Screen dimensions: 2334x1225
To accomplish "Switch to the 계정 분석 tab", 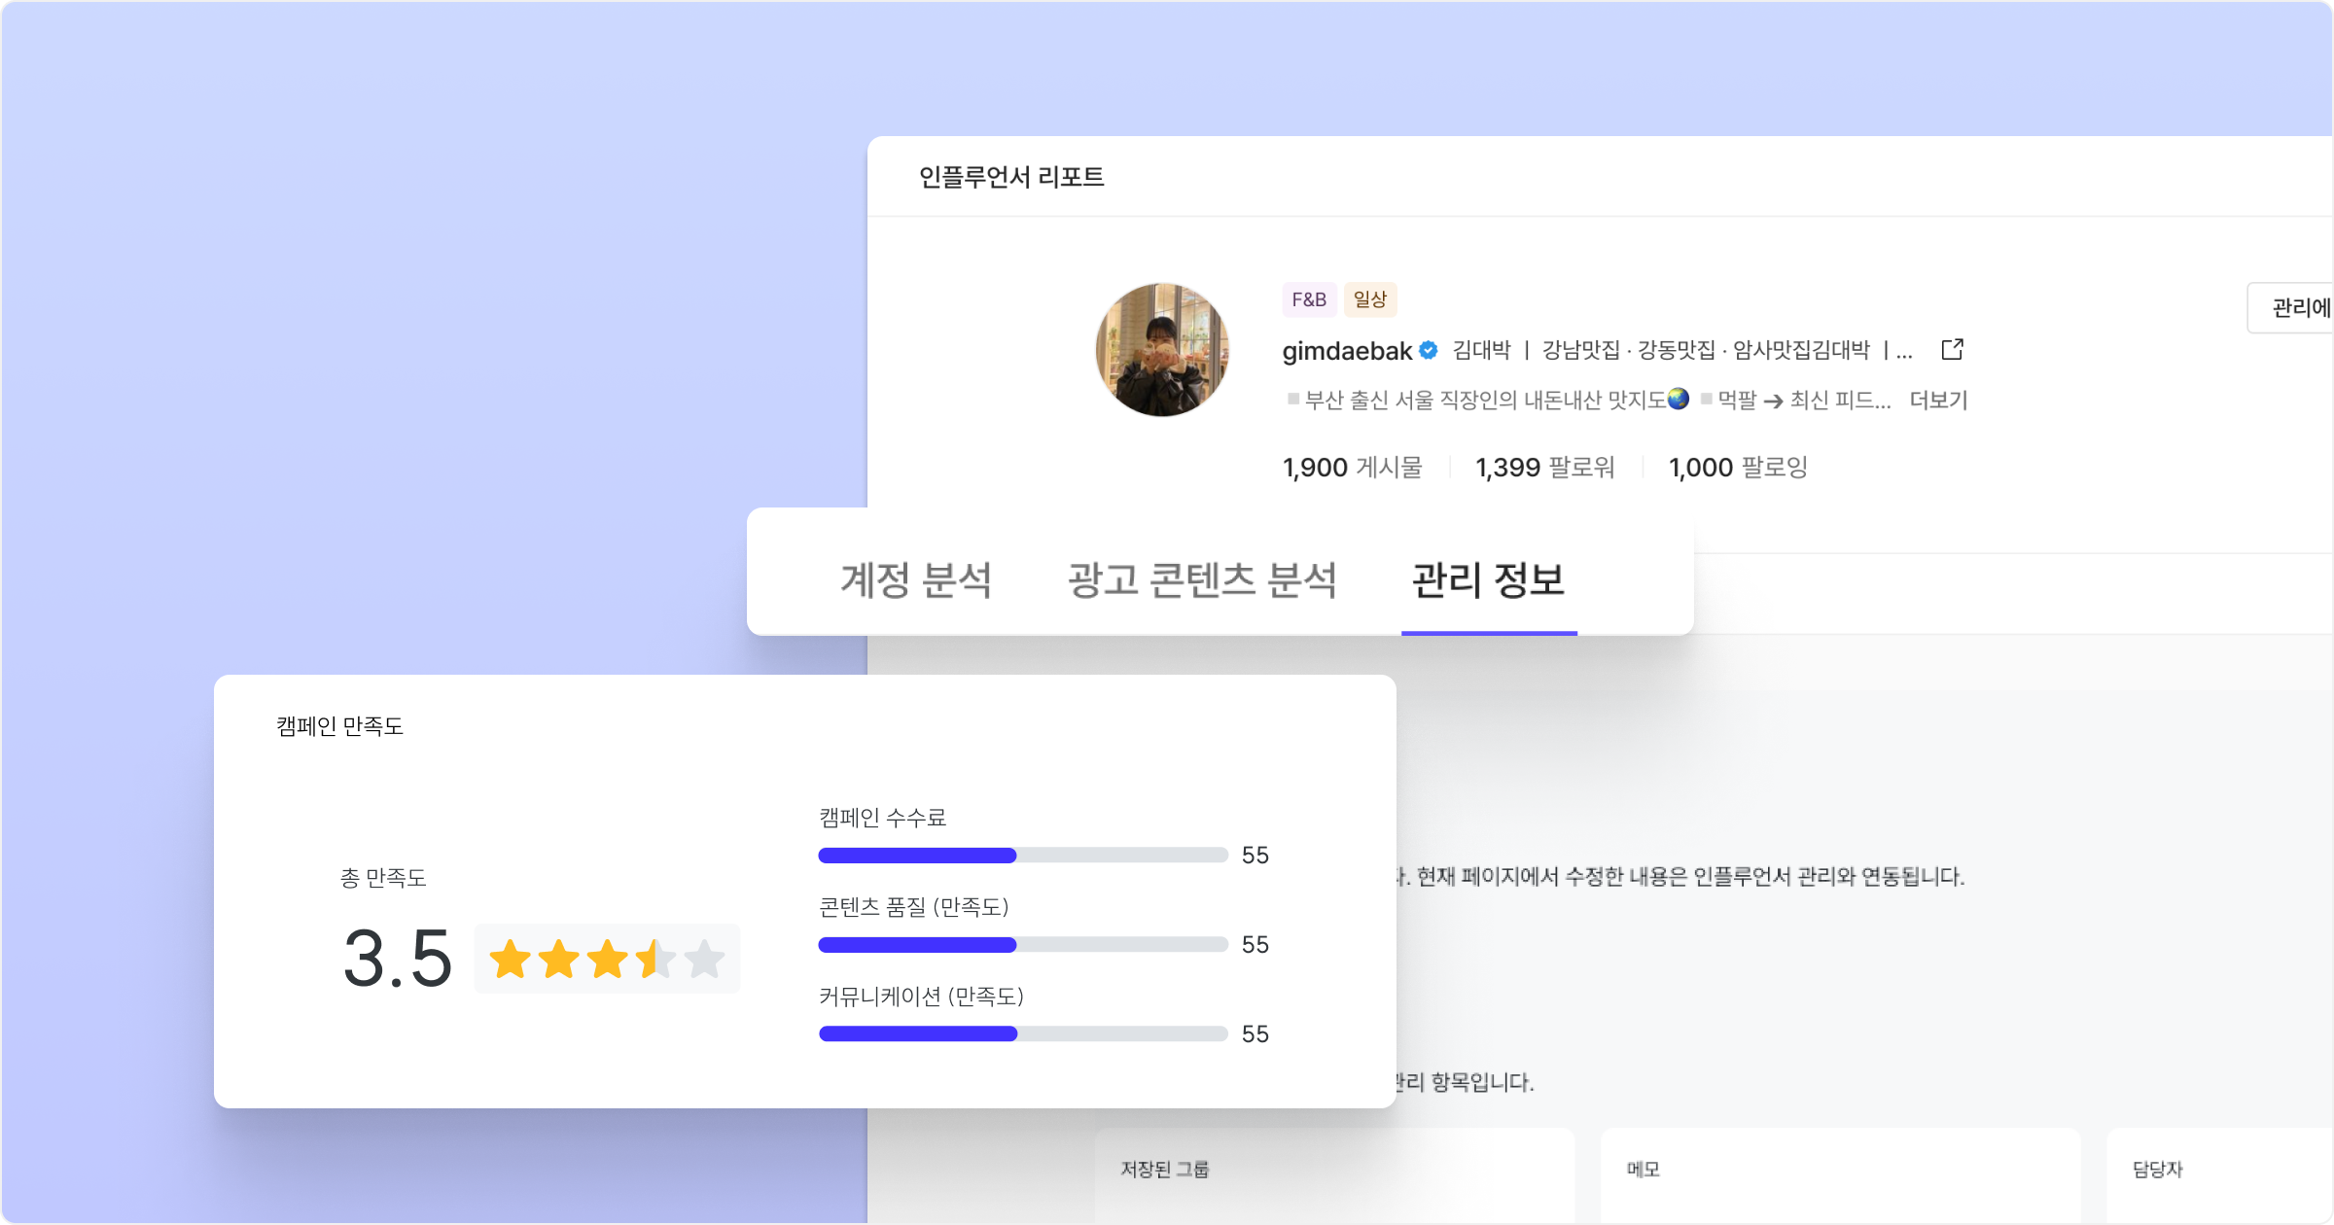I will tap(915, 580).
